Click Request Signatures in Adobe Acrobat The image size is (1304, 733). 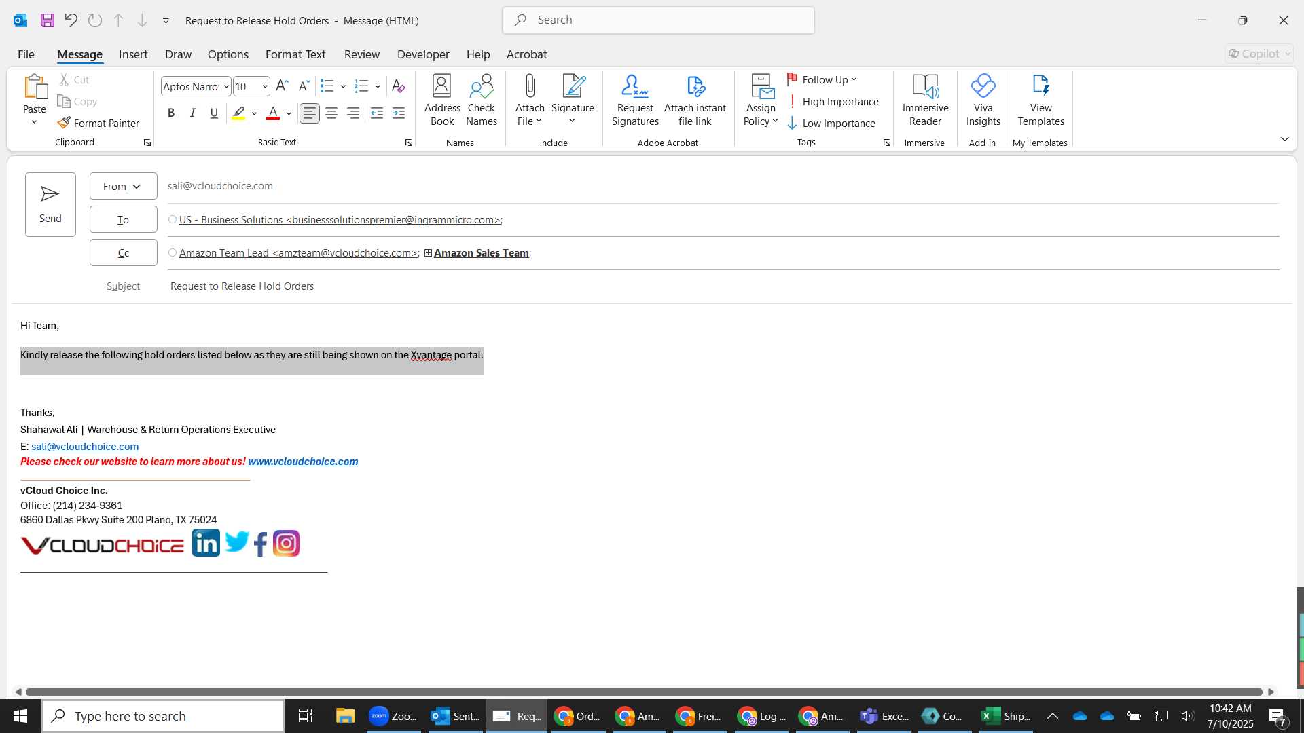coord(635,100)
